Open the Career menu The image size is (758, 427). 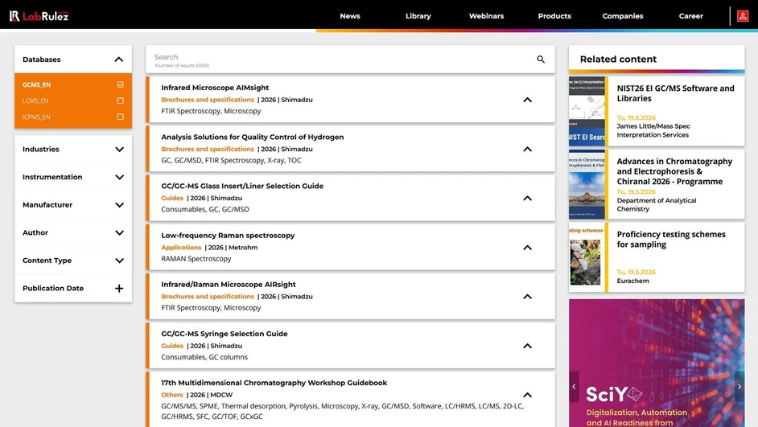[690, 16]
